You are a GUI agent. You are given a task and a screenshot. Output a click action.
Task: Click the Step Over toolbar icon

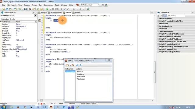[x=65, y=9]
